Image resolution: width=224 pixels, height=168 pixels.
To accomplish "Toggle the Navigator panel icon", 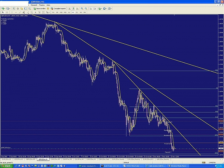I will click(22, 9).
